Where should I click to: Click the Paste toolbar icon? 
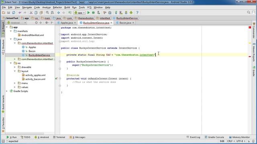tap(41, 12)
